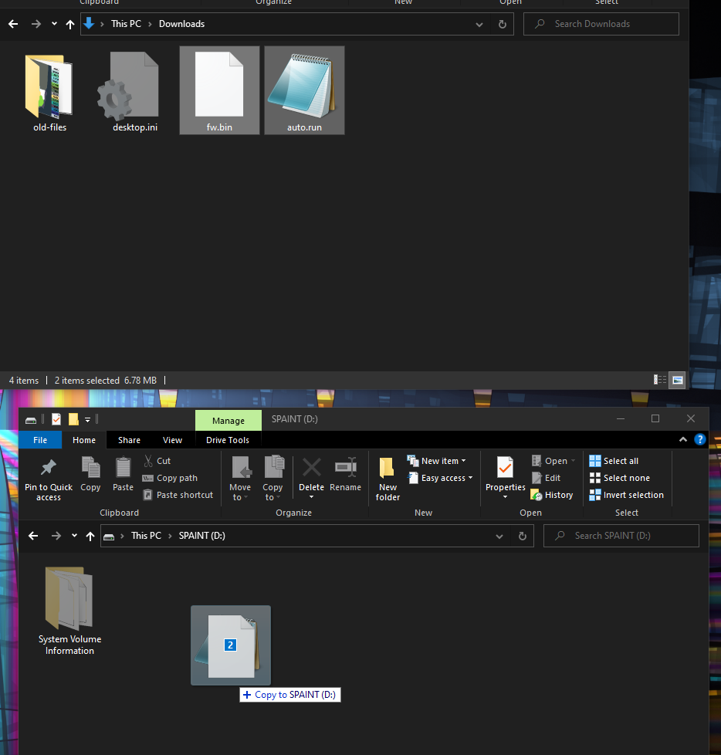This screenshot has height=755, width=721.
Task: Click Select none in the ribbon
Action: pos(620,478)
